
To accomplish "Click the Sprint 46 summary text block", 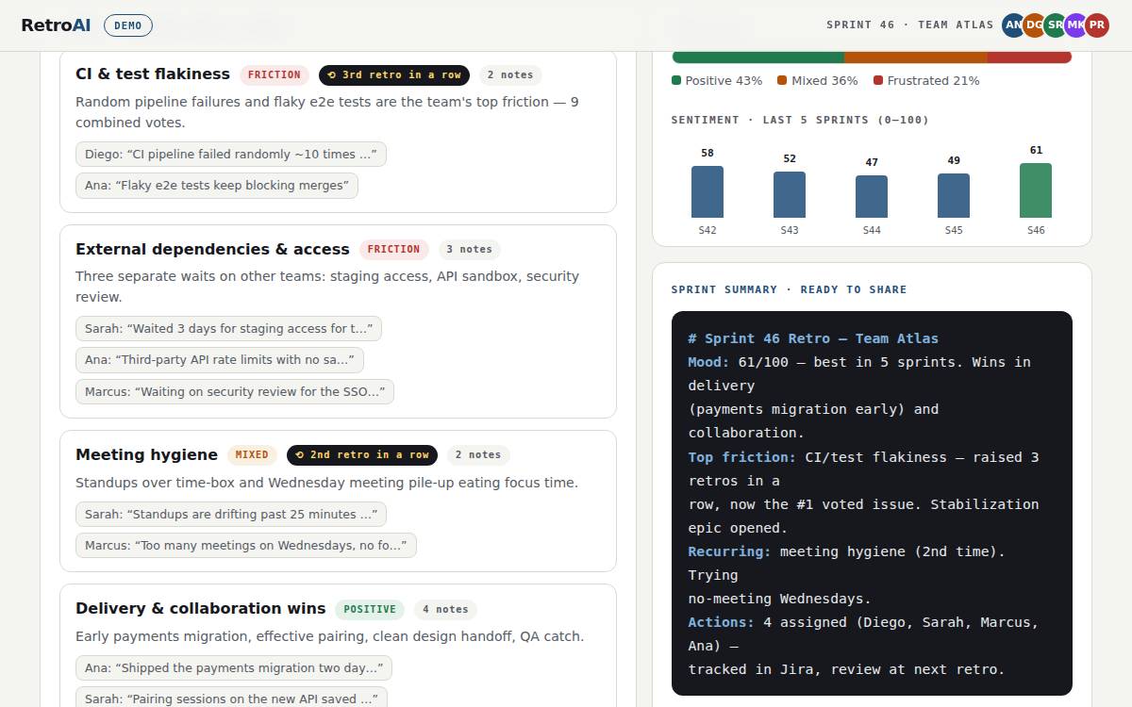I will click(x=872, y=503).
